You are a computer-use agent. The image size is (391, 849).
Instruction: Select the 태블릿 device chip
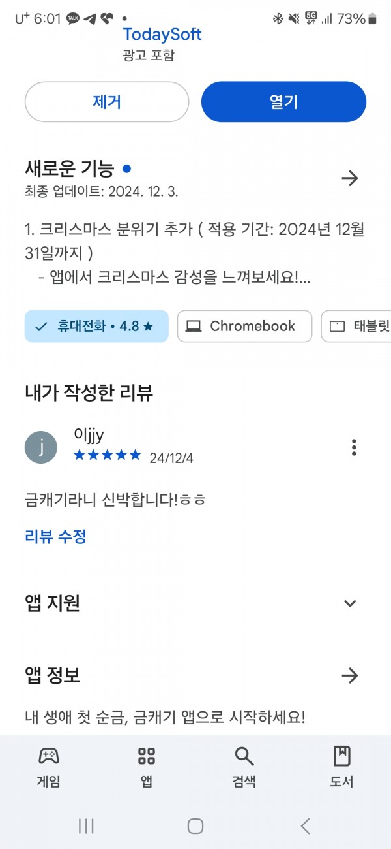click(356, 326)
